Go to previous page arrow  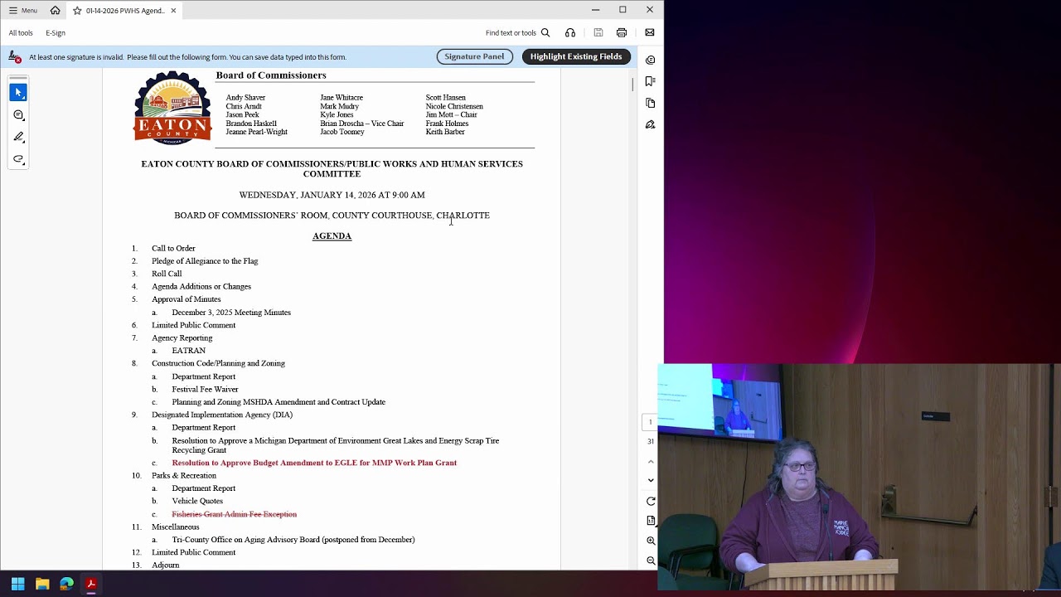tap(651, 461)
